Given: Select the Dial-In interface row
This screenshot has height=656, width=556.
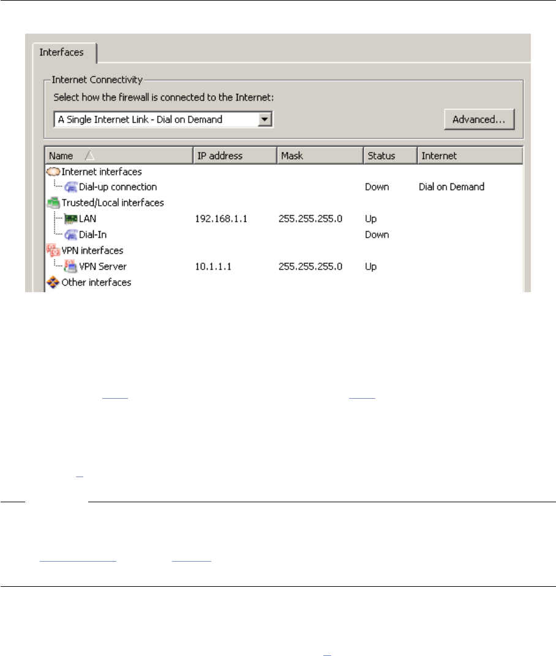Looking at the screenshot, I should click(284, 235).
